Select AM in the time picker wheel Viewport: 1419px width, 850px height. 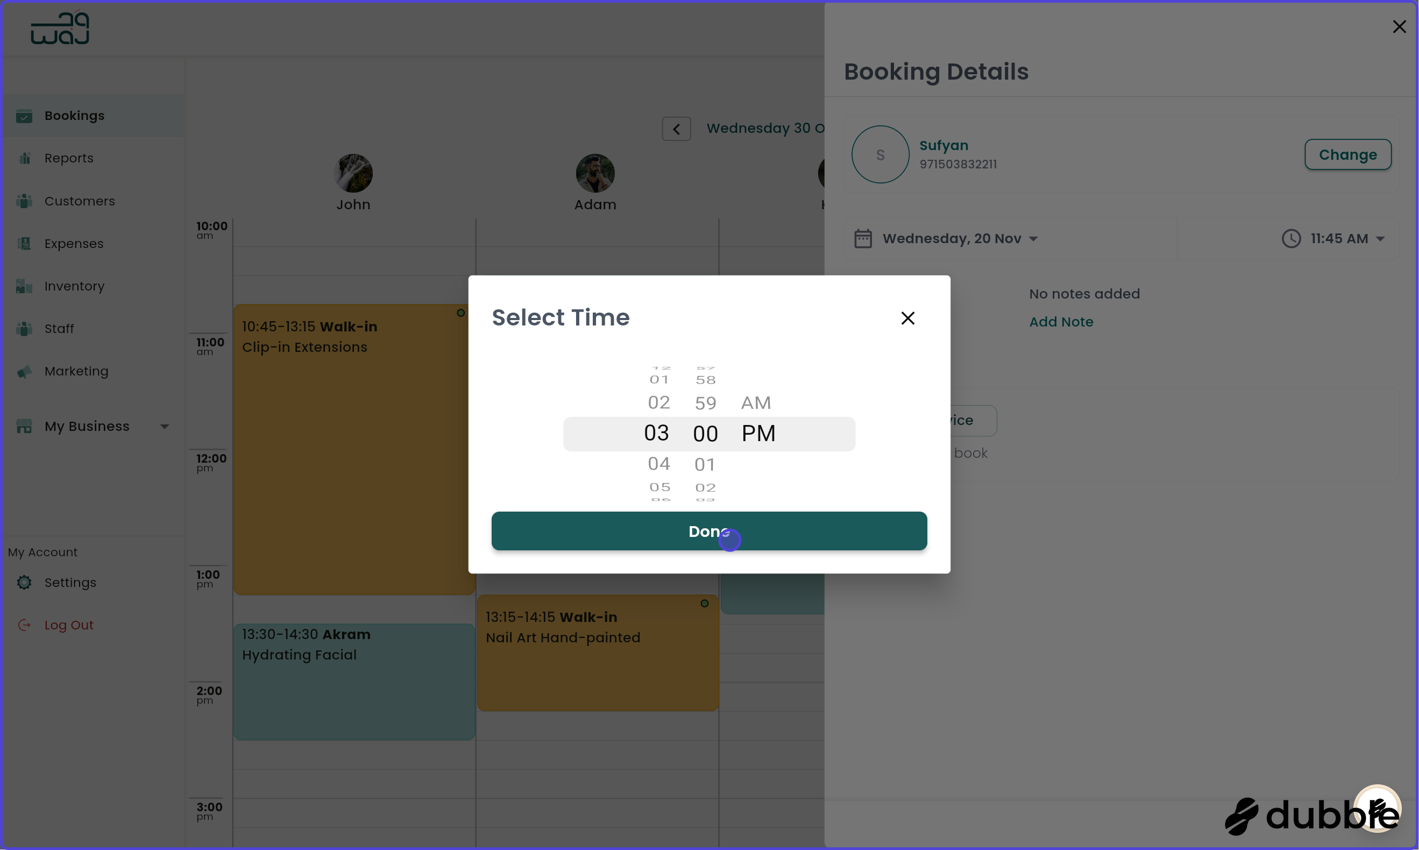pyautogui.click(x=755, y=402)
